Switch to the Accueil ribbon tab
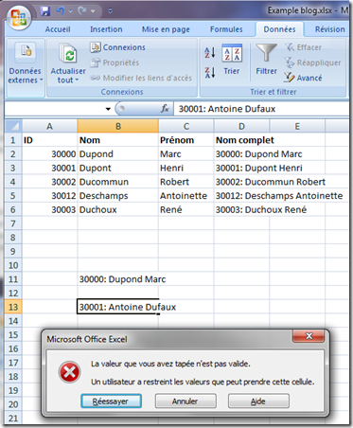This screenshot has height=428, width=353. tap(58, 29)
